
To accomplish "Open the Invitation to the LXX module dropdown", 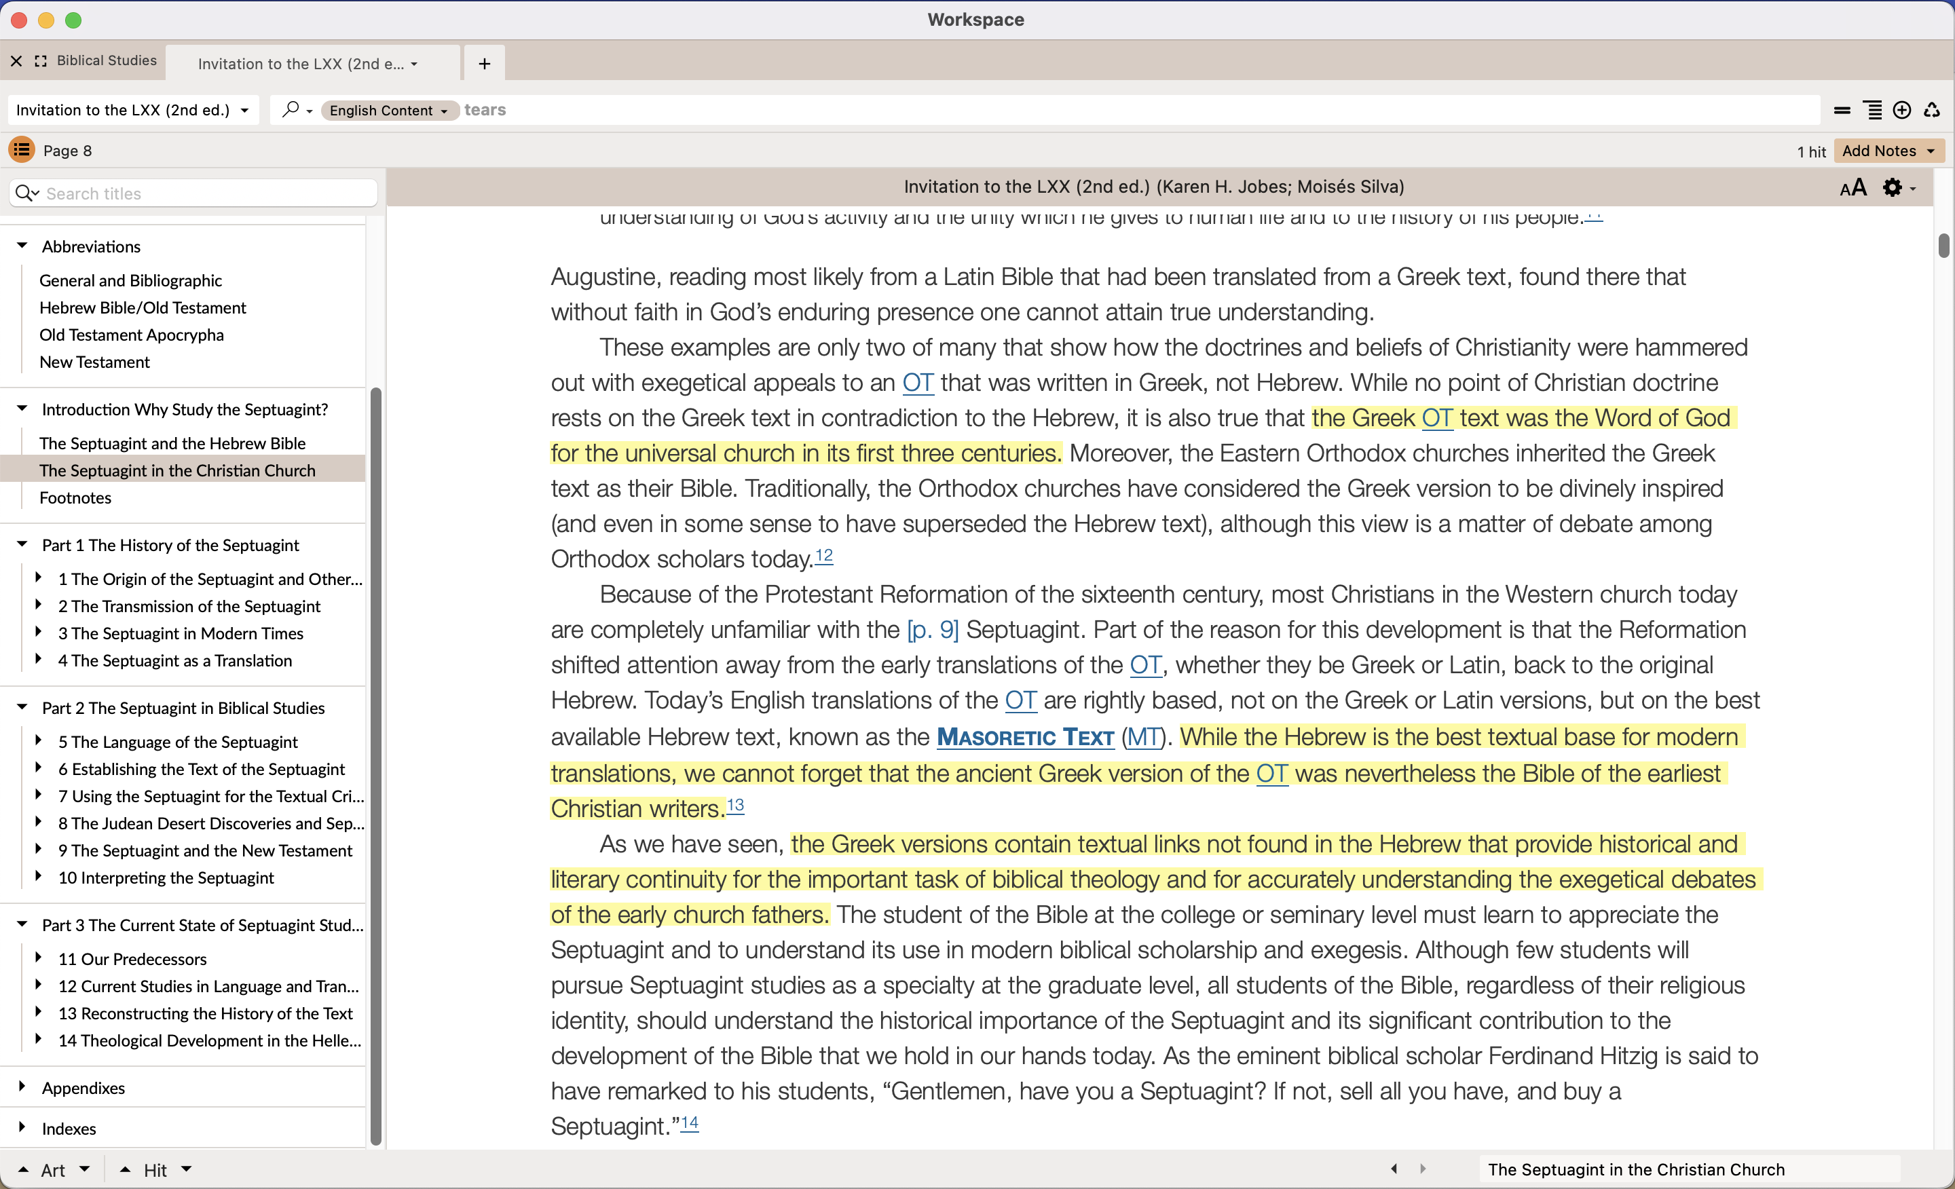I will click(132, 110).
